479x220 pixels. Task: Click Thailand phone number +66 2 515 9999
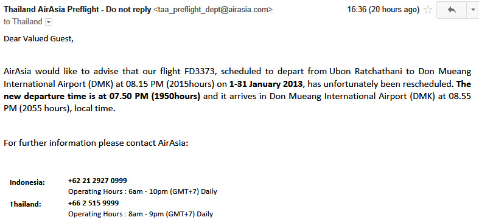[94, 203]
